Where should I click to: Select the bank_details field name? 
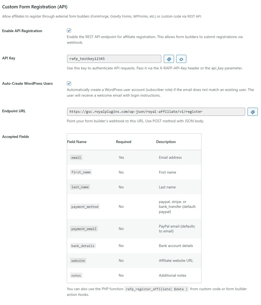(83, 246)
